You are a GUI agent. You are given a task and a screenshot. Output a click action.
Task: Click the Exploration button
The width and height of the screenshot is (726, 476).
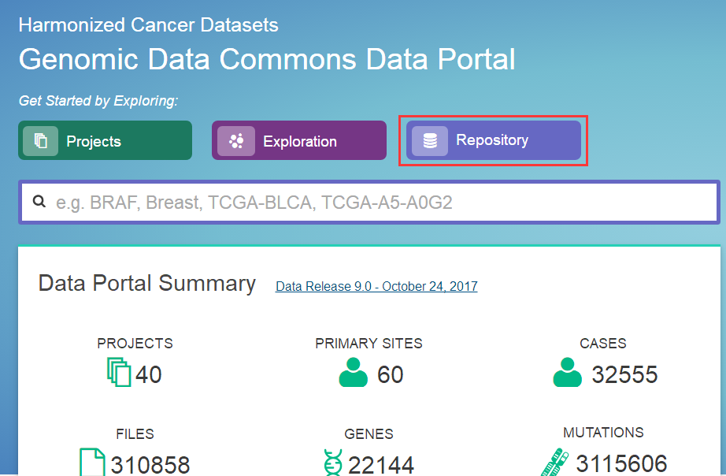click(299, 140)
